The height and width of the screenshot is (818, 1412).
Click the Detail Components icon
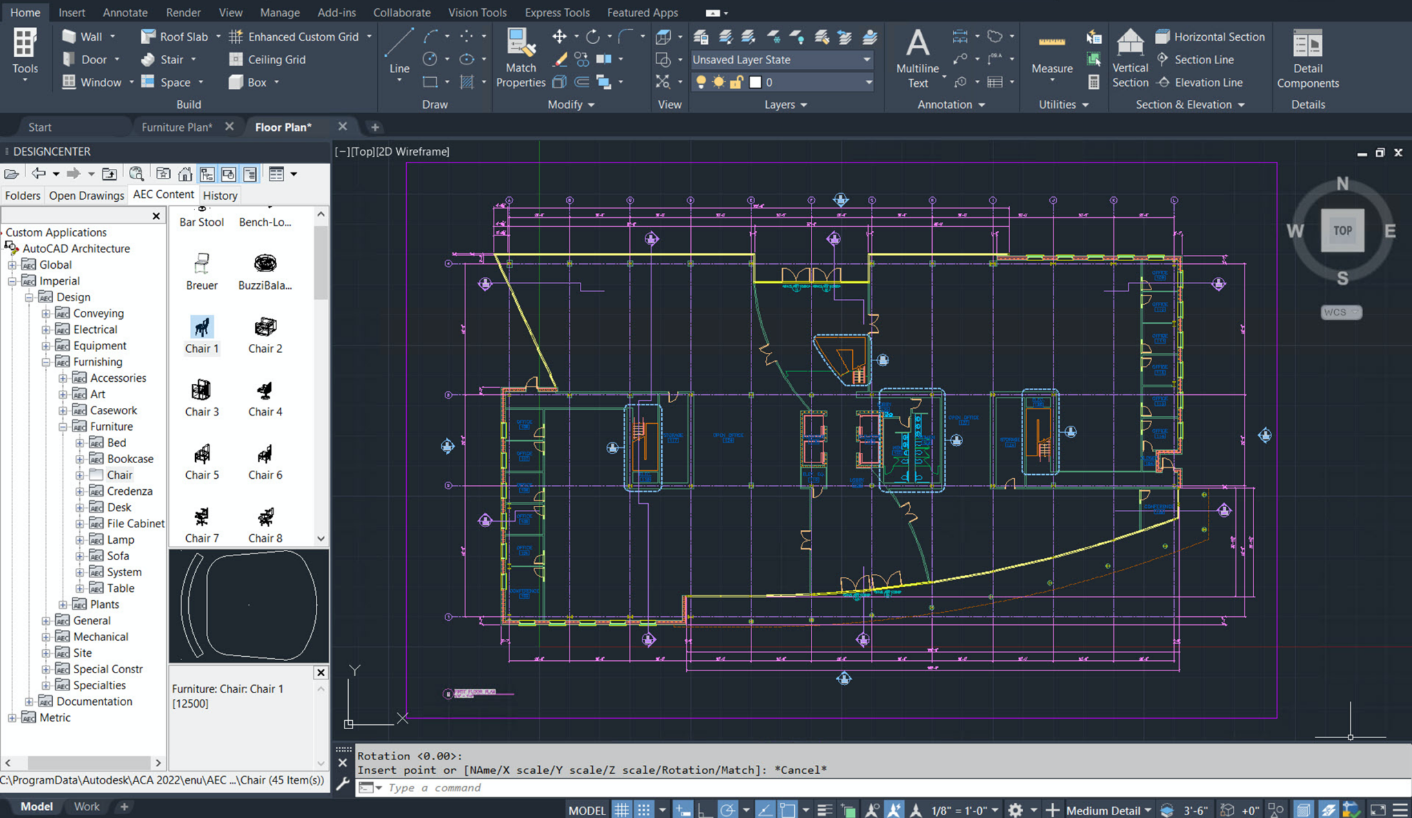[1307, 43]
